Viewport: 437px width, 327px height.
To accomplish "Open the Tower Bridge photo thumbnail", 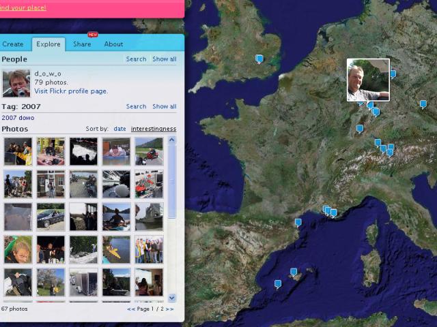I will click(149, 217).
